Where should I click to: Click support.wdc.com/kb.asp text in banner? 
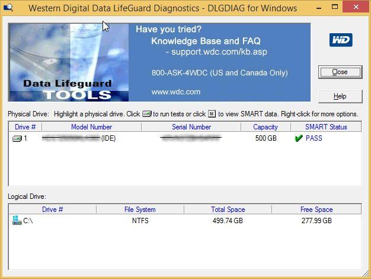point(219,52)
